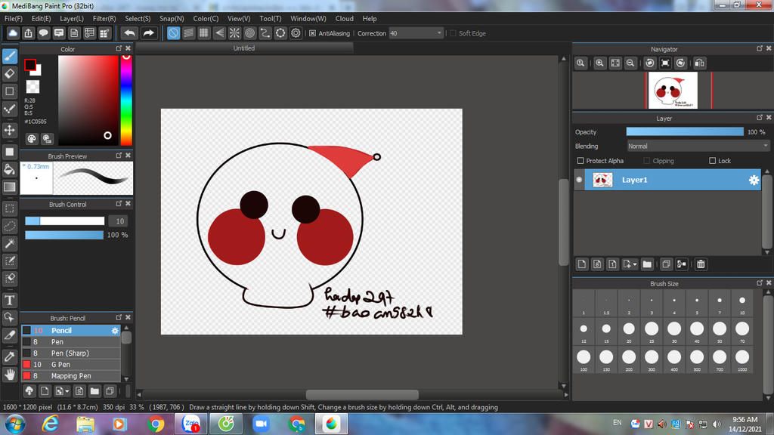The height and width of the screenshot is (435, 774).
Task: Select the Text tool
Action: tap(10, 300)
